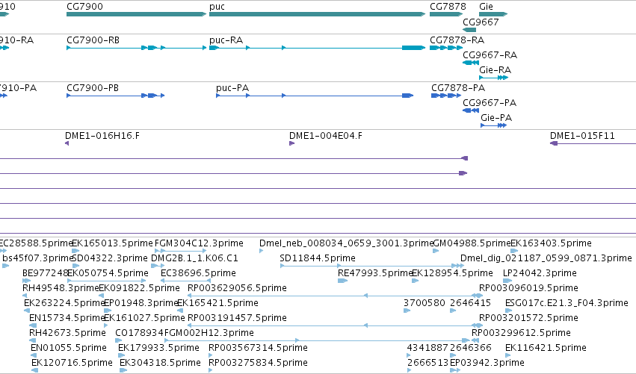Select the puc gene bar
Screen dimensions: 636x374
(x=317, y=14)
